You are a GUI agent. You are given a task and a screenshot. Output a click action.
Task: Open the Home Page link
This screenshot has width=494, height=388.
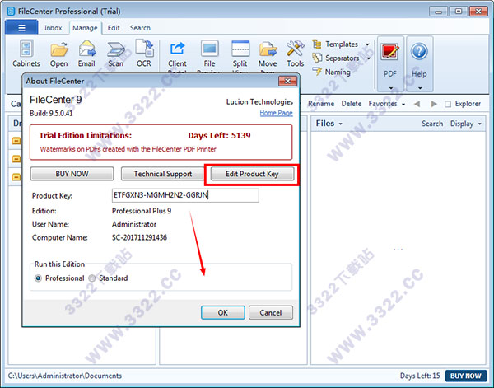(276, 113)
